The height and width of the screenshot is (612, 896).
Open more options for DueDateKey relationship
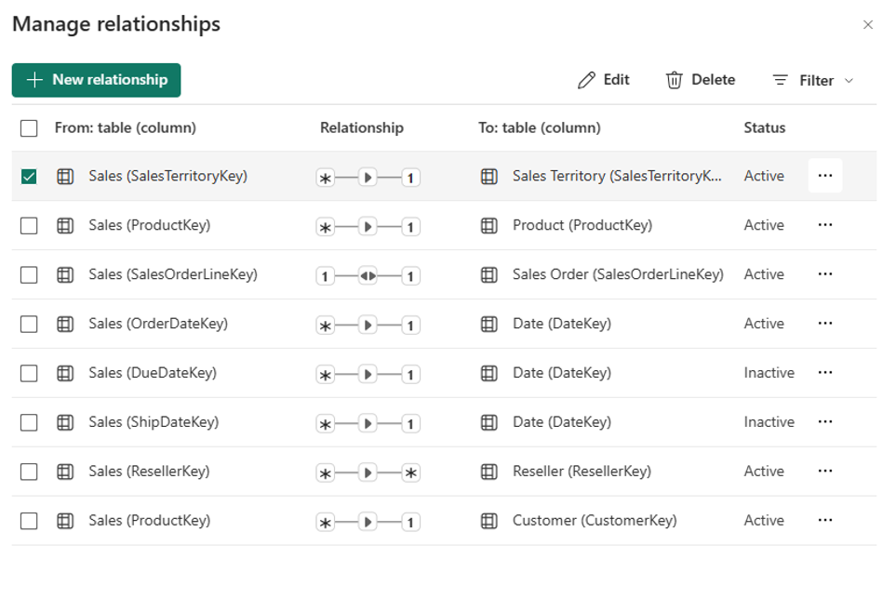[x=825, y=372]
